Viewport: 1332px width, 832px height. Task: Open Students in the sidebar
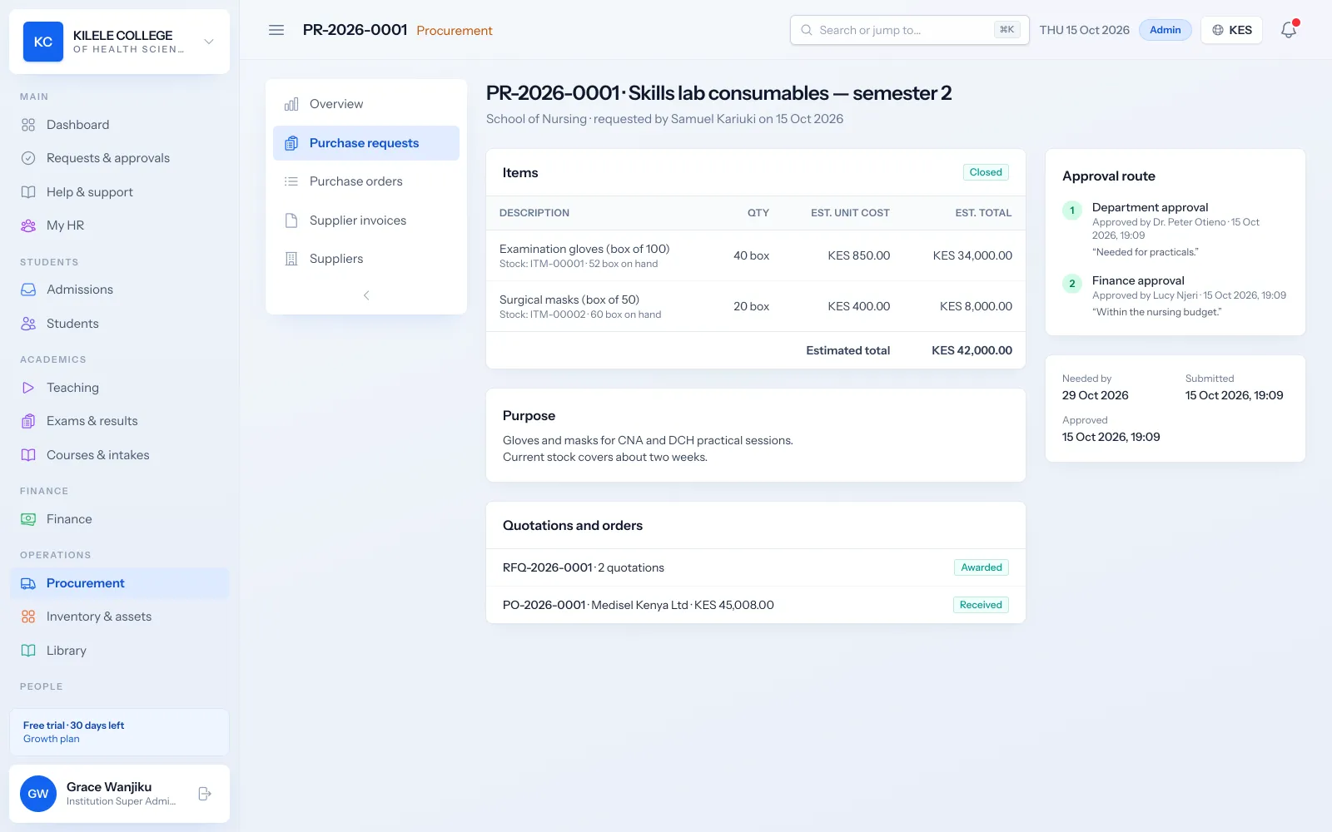(119, 324)
